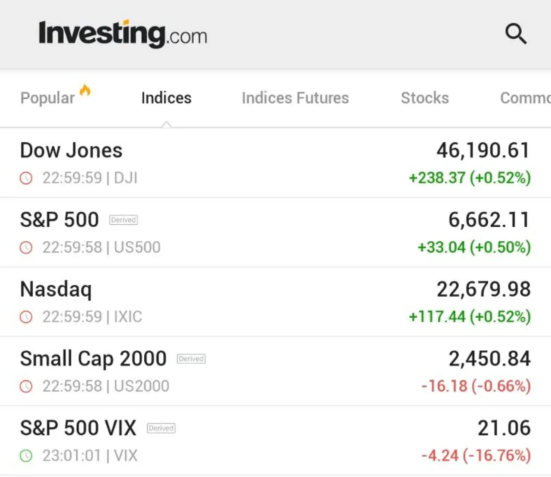The width and height of the screenshot is (551, 477).
Task: Select the Indices Futures tab
Action: click(295, 98)
